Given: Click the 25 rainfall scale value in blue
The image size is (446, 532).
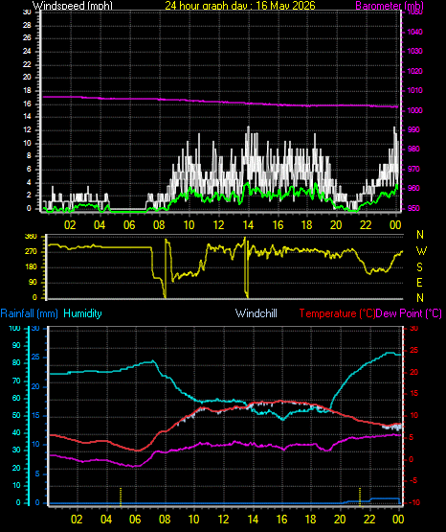Looking at the screenshot, I should coord(35,358).
